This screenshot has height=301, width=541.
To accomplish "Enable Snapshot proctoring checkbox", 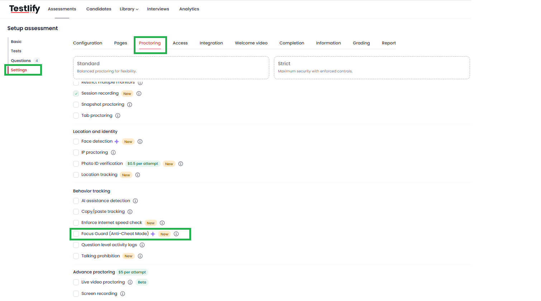I will (x=76, y=105).
